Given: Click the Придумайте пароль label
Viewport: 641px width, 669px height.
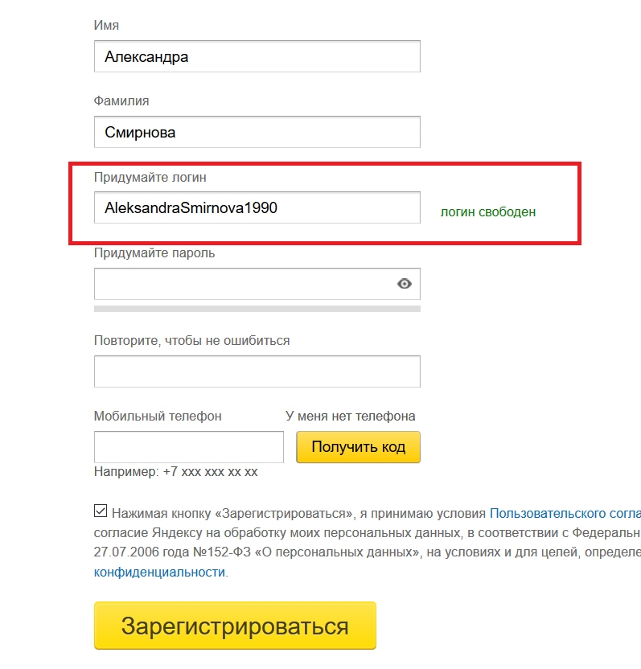Looking at the screenshot, I should [154, 253].
